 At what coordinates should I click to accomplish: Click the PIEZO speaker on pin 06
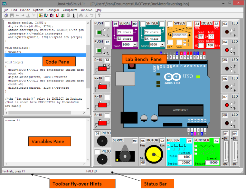pyautogui.click(x=102, y=141)
